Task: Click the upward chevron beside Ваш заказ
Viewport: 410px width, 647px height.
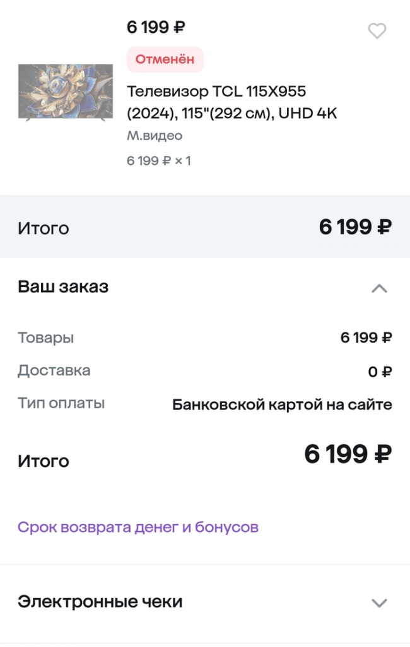Action: (x=379, y=288)
